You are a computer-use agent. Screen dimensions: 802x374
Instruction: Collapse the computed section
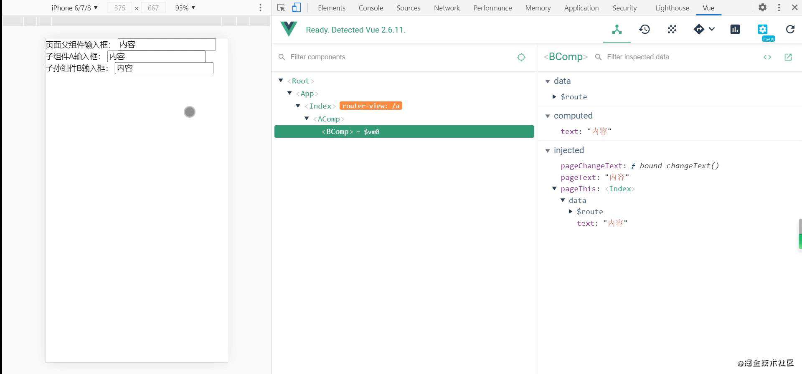point(548,116)
